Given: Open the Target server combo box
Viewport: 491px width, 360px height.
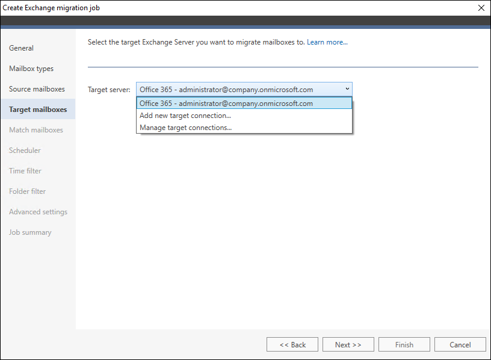Looking at the screenshot, I should point(244,89).
